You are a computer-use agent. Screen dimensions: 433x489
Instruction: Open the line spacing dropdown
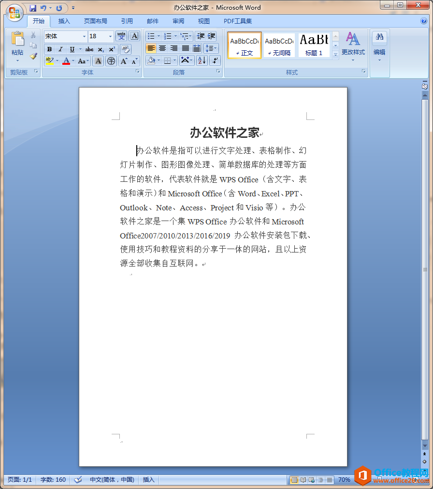(x=211, y=48)
